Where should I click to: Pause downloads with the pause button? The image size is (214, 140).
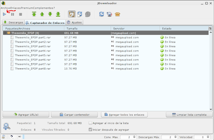click(13, 14)
